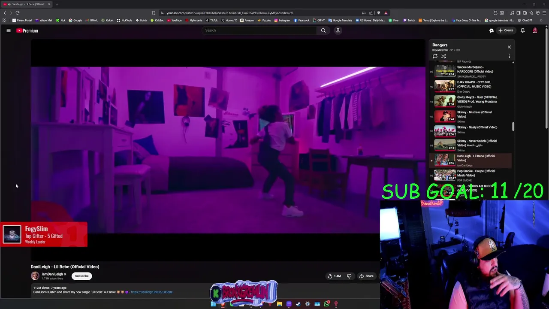Open the Twitch bookmark
Image resolution: width=549 pixels, height=309 pixels.
[x=409, y=20]
